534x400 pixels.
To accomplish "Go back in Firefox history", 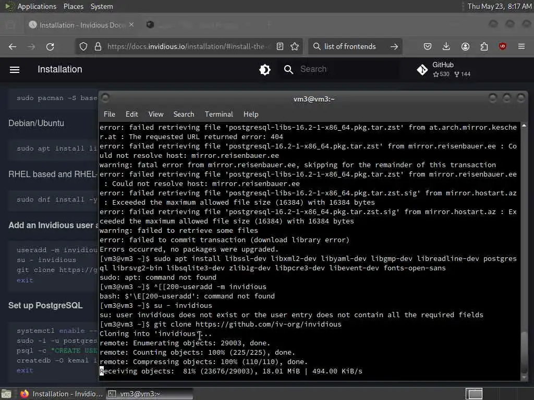I will (13, 46).
